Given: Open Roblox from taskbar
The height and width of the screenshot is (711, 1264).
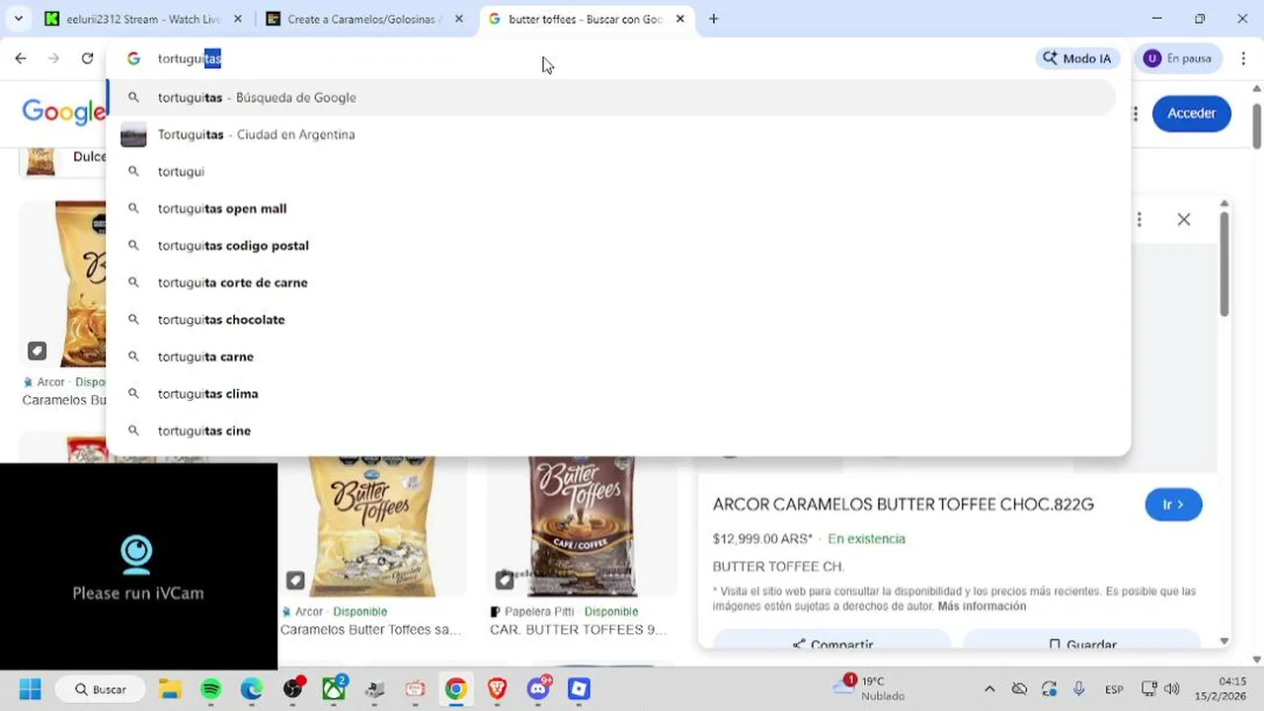Looking at the screenshot, I should pyautogui.click(x=579, y=689).
